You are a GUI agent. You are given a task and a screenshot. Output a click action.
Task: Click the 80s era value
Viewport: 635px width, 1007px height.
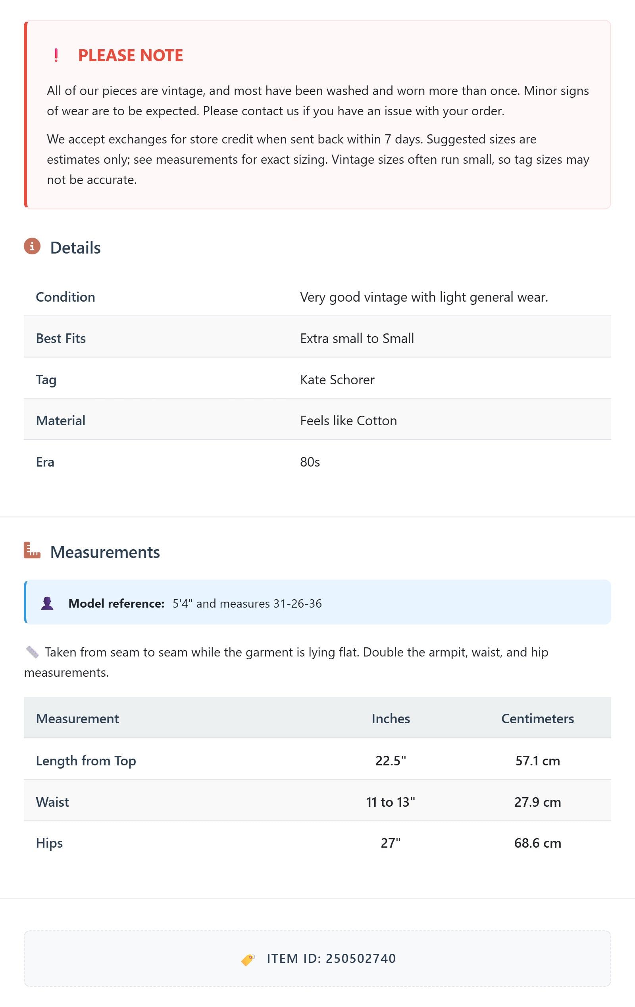pyautogui.click(x=310, y=462)
